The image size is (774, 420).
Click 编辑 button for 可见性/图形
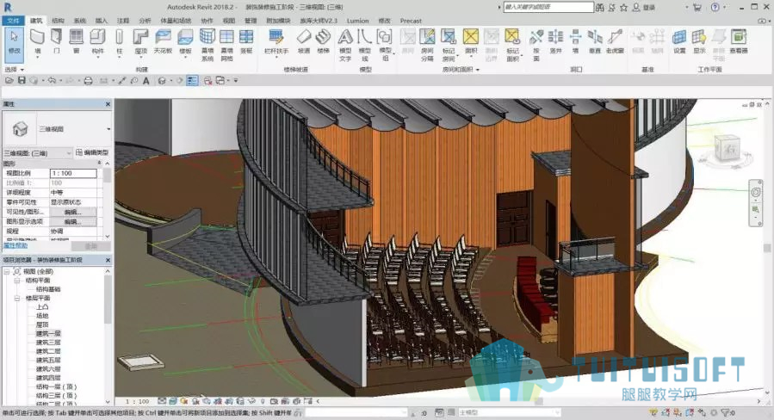[73, 212]
